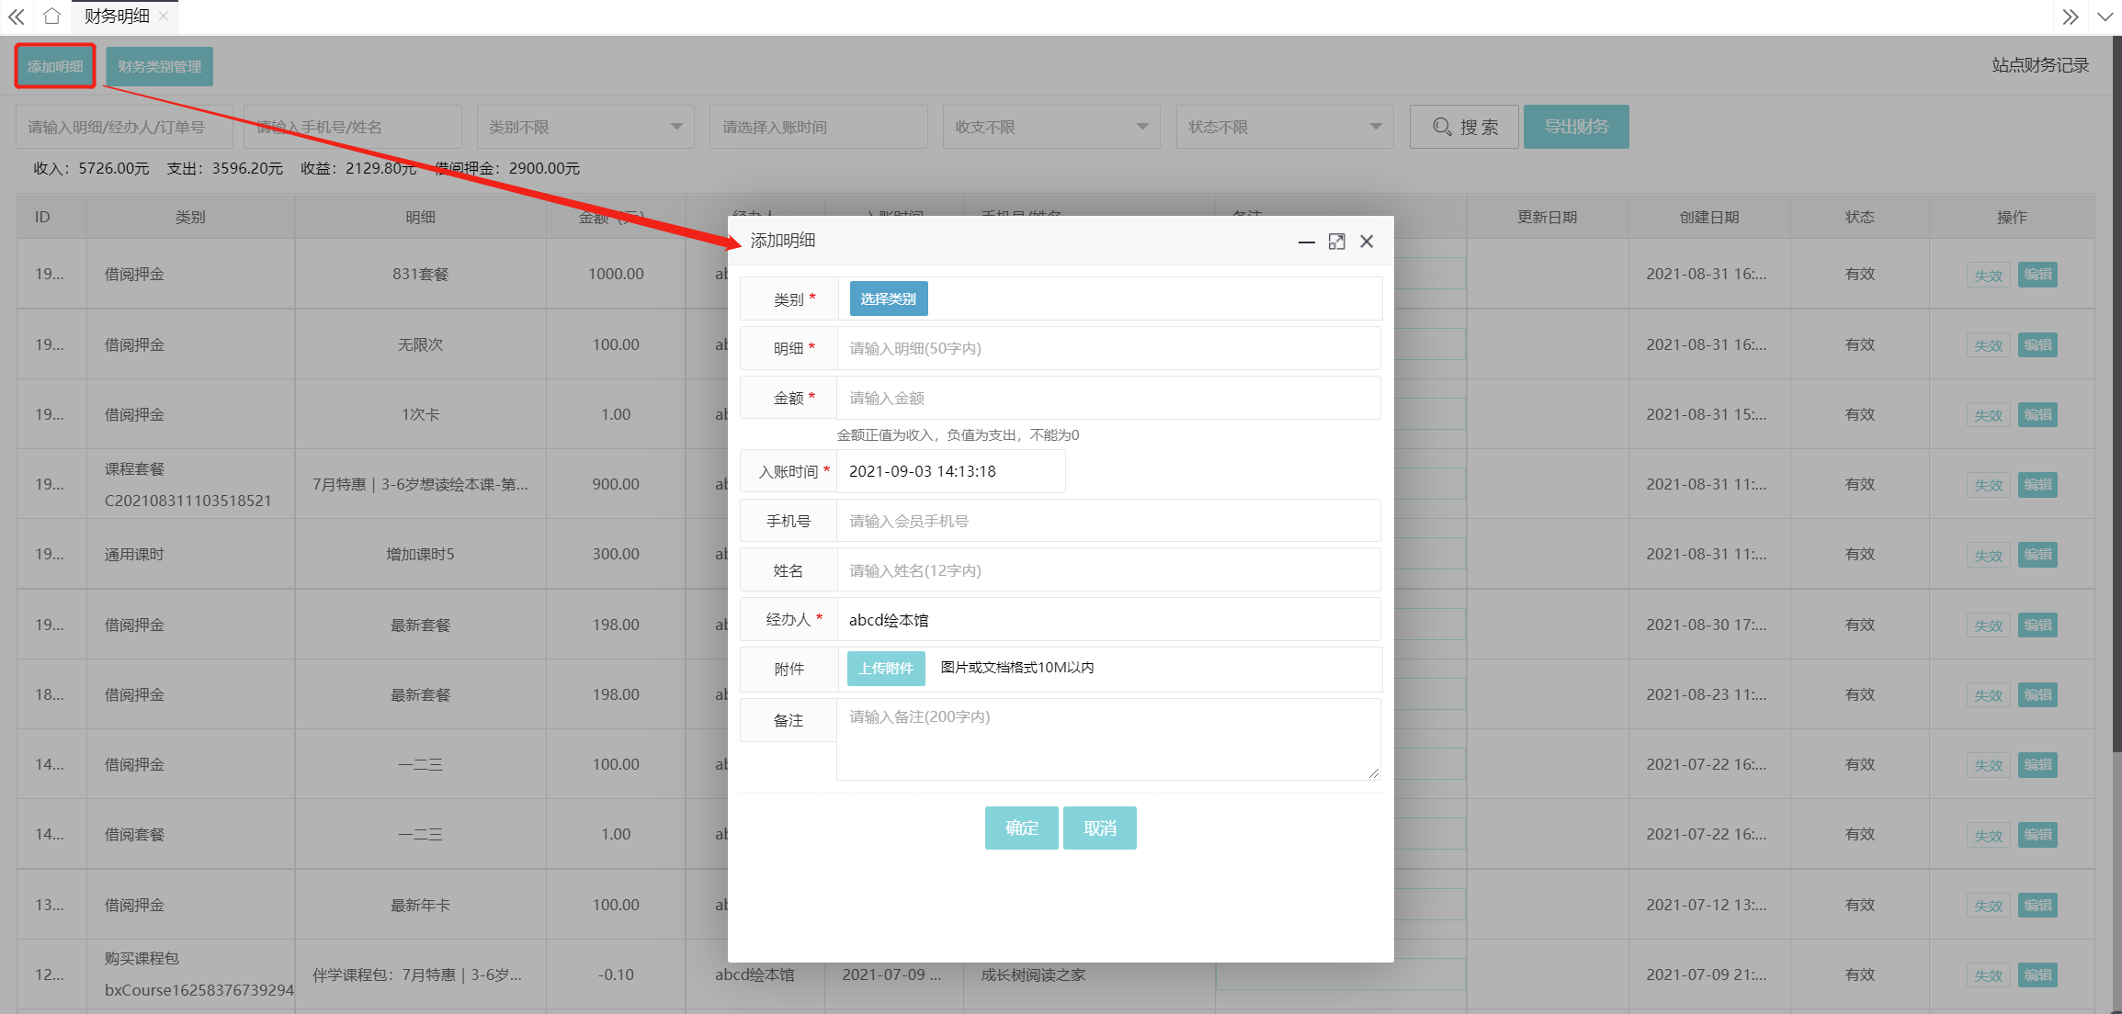
Task: Click the 状态 column header
Action: [x=1859, y=217]
